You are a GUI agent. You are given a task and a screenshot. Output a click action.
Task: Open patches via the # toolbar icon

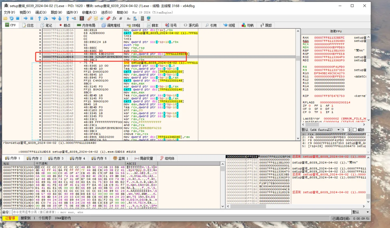[x=121, y=18]
